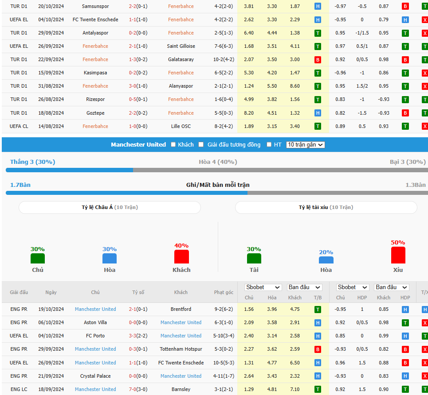Click the T/B column badge in FC Porto row
The width and height of the screenshot is (428, 395).
pyautogui.click(x=318, y=336)
